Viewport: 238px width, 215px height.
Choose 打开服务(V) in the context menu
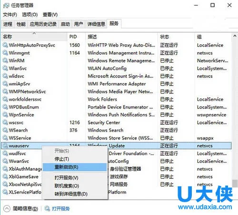75,178
